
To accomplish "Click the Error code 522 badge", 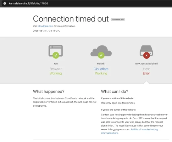I will click(118, 20).
